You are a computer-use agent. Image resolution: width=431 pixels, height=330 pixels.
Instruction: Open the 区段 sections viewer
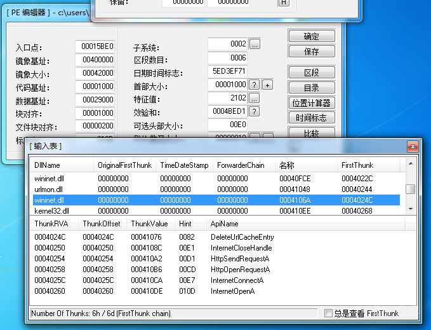coord(312,72)
